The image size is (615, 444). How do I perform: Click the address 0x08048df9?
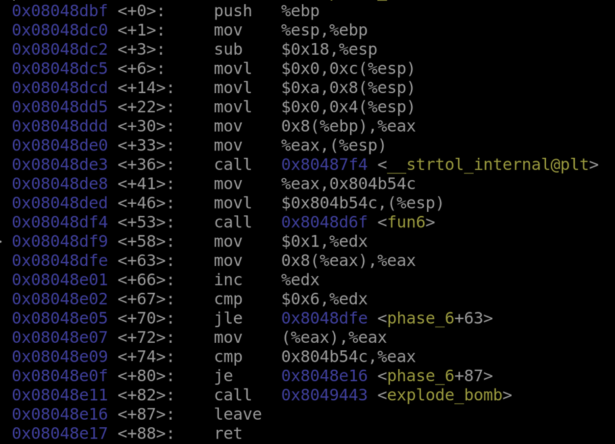pyautogui.click(x=59, y=242)
